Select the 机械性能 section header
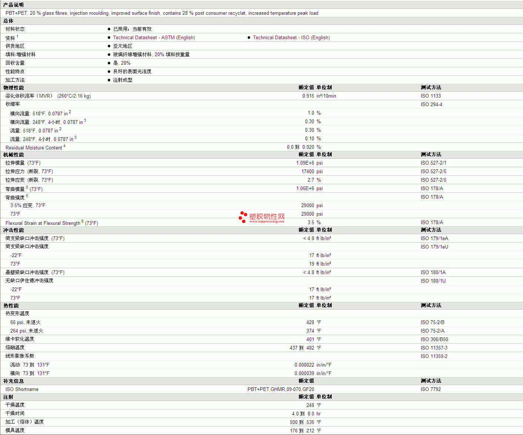The image size is (523, 435). tap(13, 155)
